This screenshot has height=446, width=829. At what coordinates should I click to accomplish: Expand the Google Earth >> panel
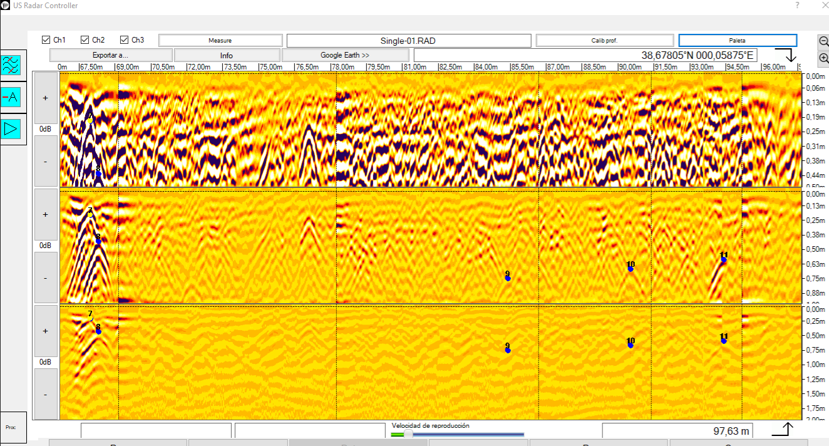pyautogui.click(x=345, y=55)
